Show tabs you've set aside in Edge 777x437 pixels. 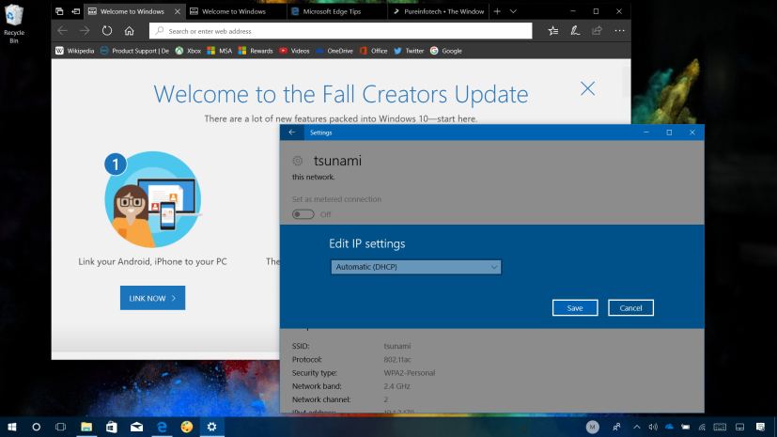coord(59,11)
